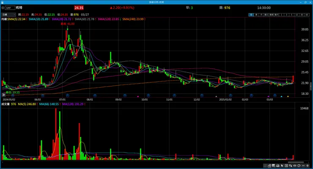Click the plus circle icon beside stock code

click(x=3, y=8)
